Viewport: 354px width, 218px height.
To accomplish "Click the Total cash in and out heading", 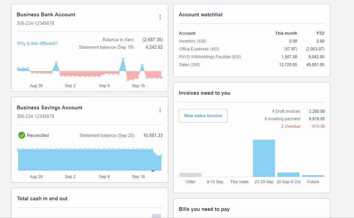I will 42,198.
